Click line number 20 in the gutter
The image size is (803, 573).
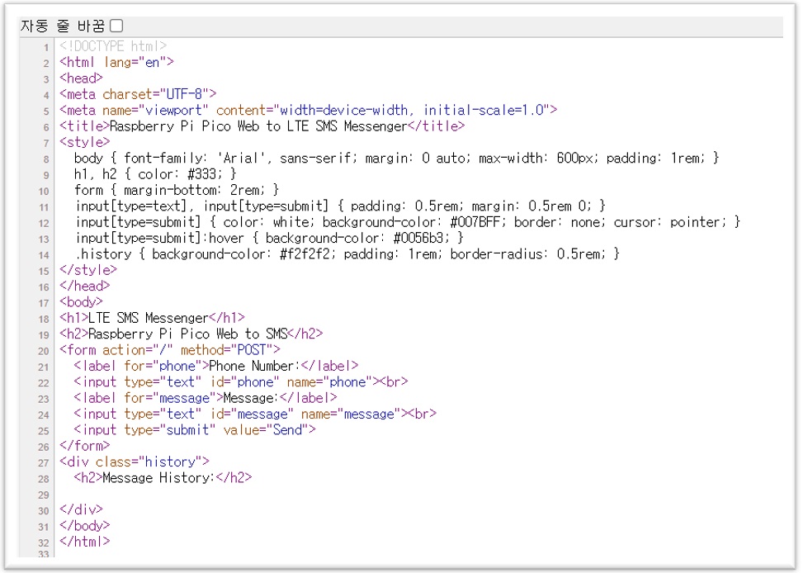point(45,350)
